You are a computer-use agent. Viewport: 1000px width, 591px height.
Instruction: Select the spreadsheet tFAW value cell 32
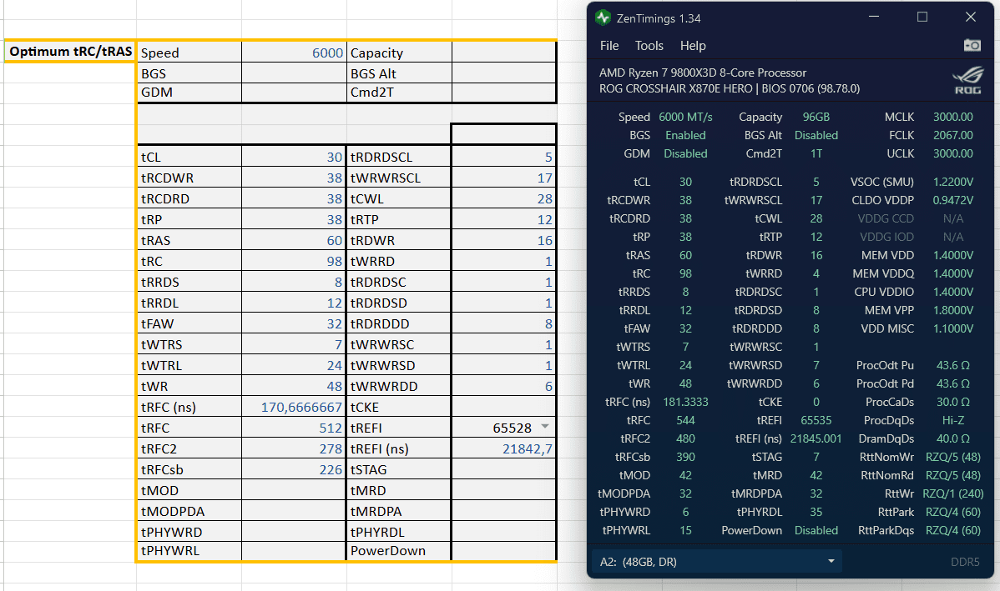pyautogui.click(x=294, y=323)
